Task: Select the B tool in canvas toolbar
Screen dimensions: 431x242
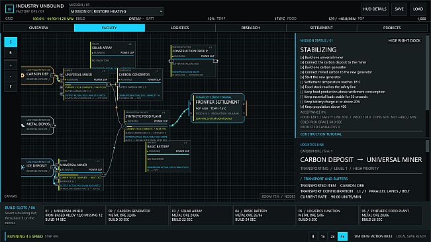Action: click(x=11, y=53)
